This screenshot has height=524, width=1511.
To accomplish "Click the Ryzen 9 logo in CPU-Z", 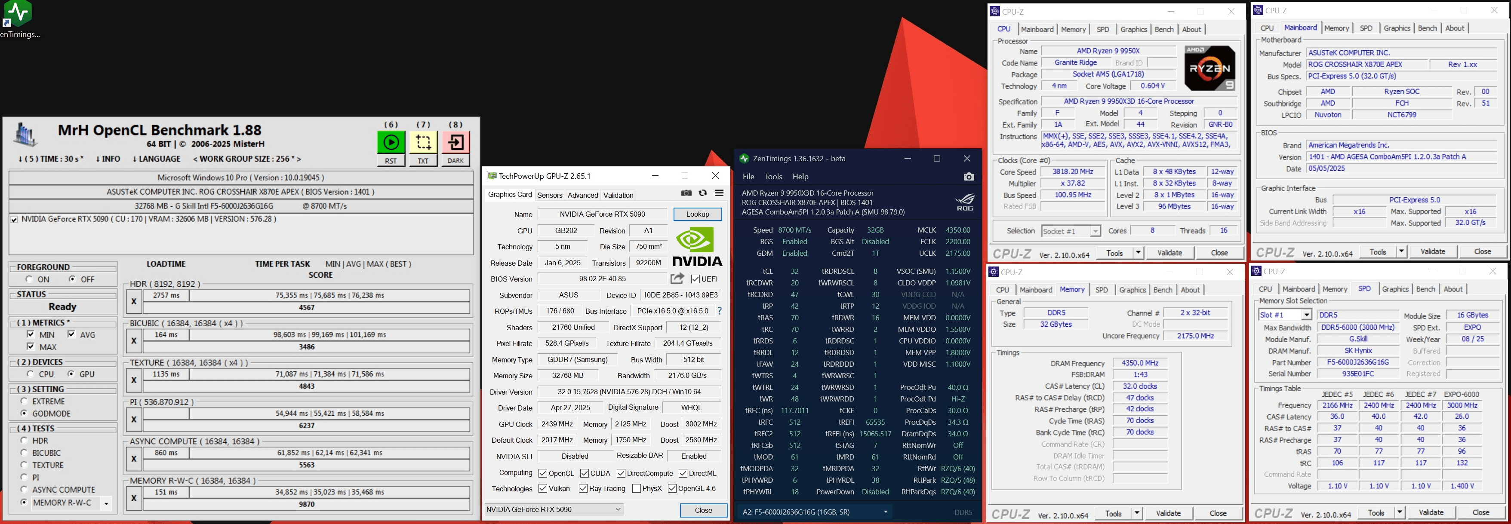I will [1209, 68].
